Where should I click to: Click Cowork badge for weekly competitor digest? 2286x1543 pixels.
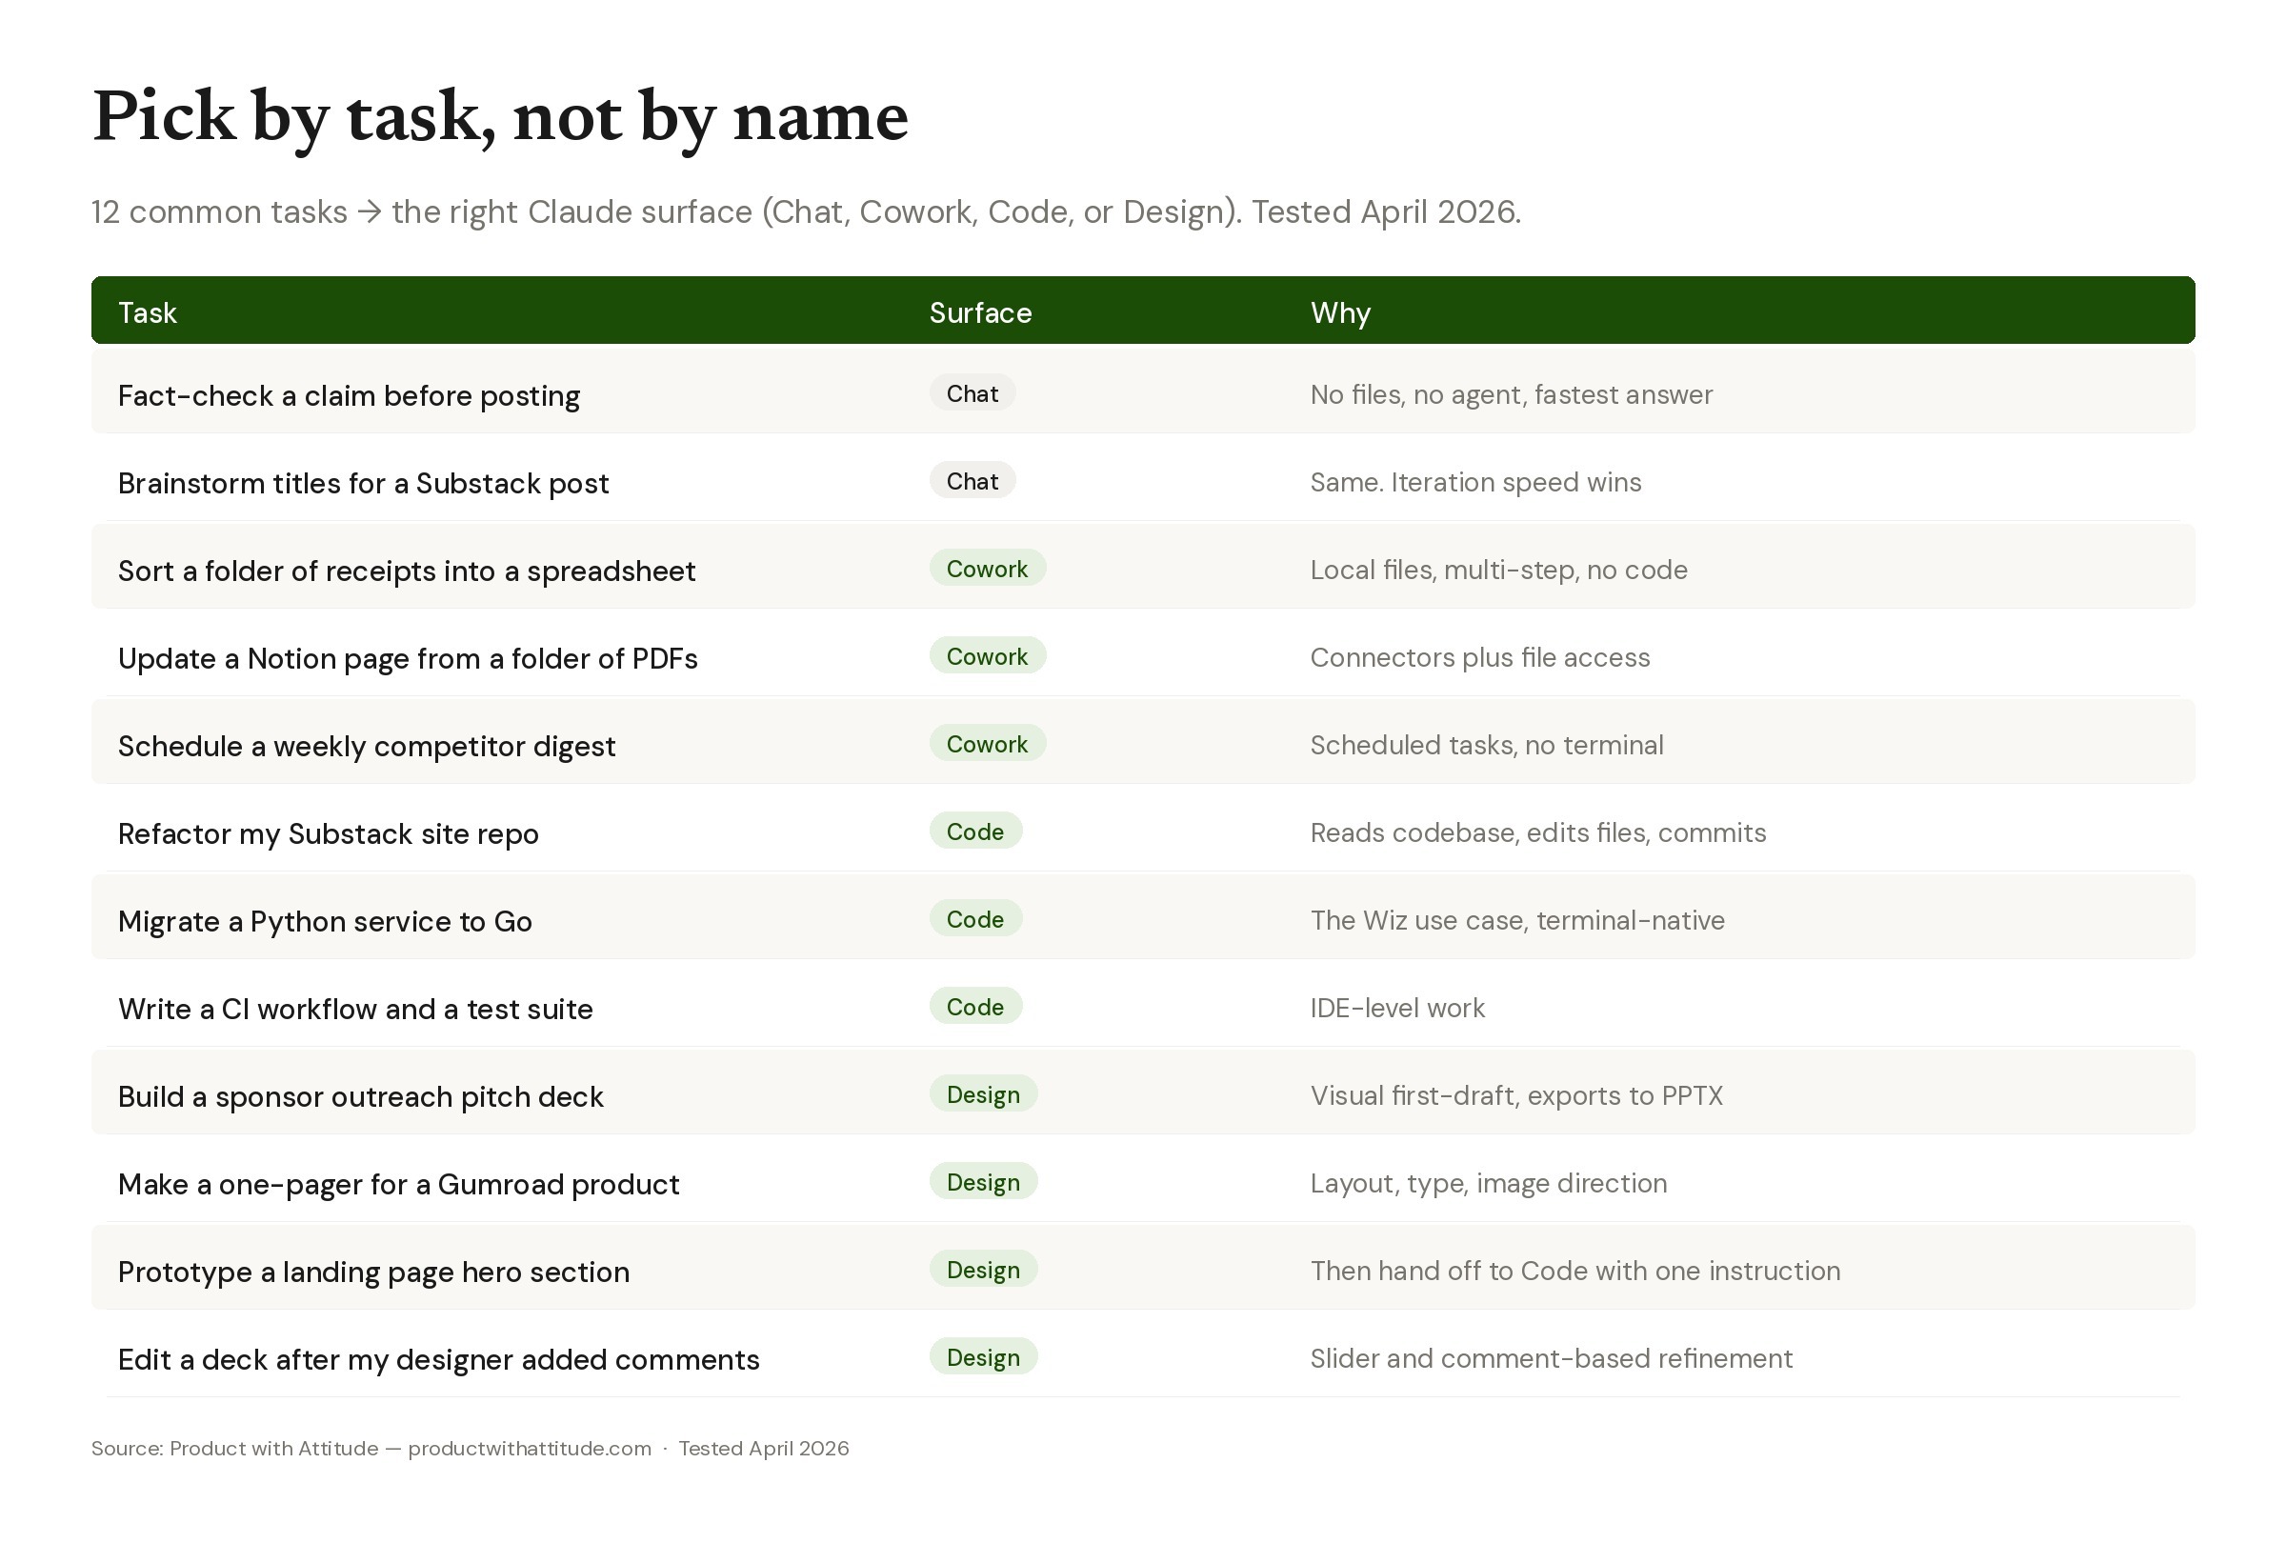coord(987,744)
